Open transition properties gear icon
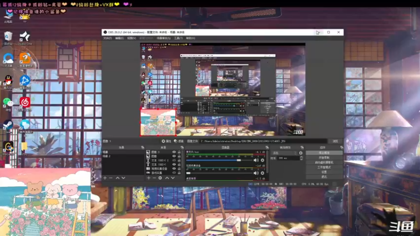This screenshot has height=236, width=420. click(301, 153)
